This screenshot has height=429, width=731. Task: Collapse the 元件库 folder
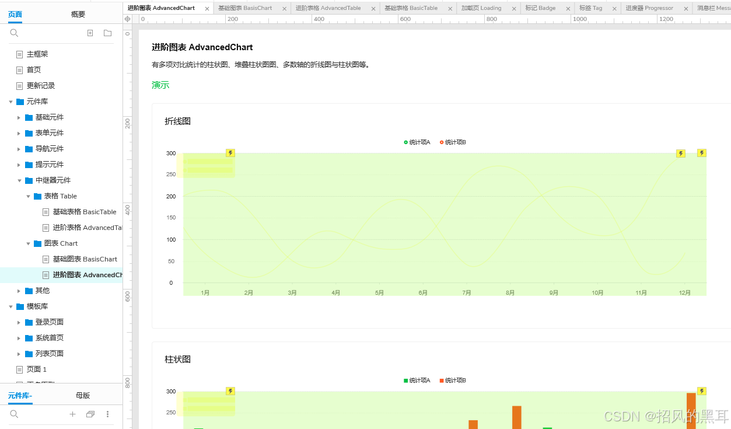click(x=11, y=102)
